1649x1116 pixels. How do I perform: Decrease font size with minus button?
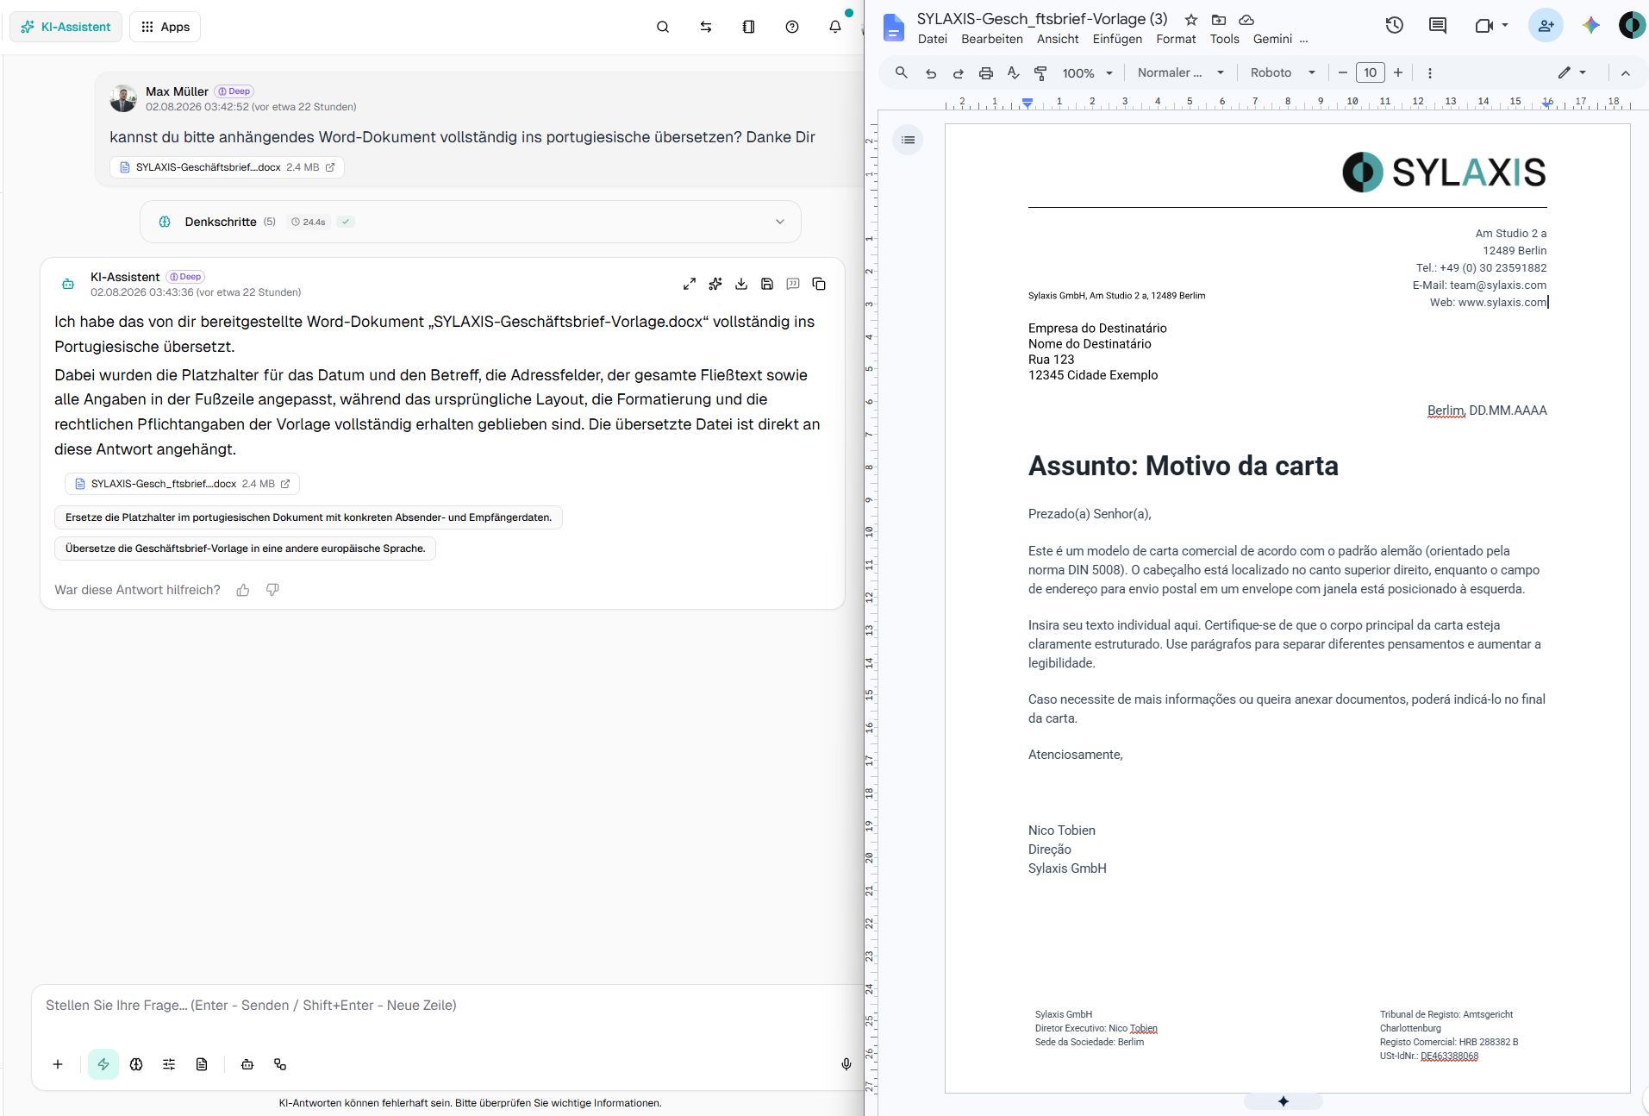pyautogui.click(x=1343, y=72)
